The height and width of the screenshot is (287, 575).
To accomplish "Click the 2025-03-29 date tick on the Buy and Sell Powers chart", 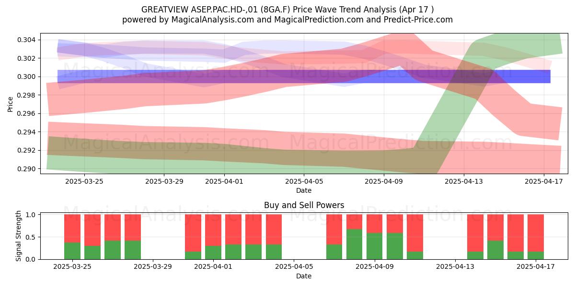I will (153, 267).
